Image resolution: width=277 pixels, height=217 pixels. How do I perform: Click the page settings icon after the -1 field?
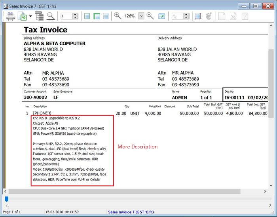(198, 16)
